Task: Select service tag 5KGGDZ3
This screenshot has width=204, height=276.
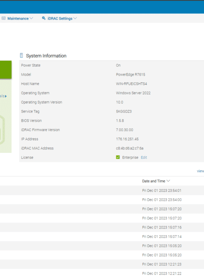Action: [x=124, y=111]
